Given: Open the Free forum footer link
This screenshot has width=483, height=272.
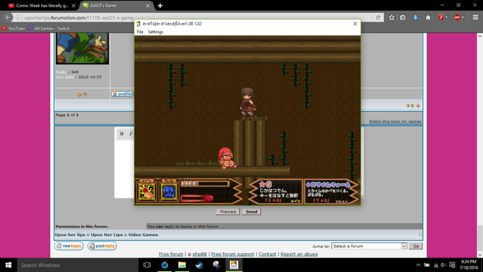Looking at the screenshot, I should (171, 254).
